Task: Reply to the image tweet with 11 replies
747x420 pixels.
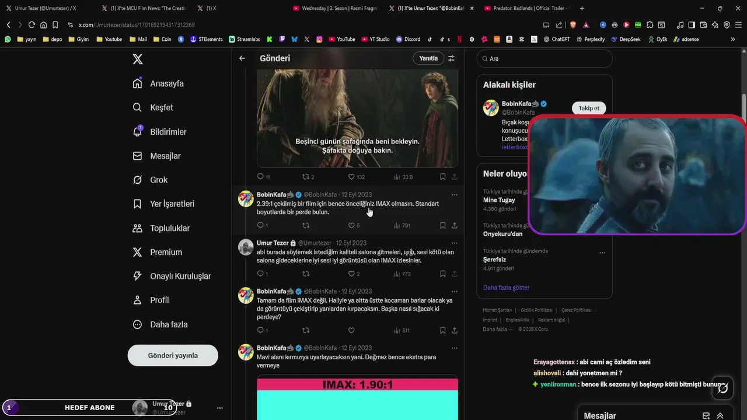Action: click(x=263, y=177)
